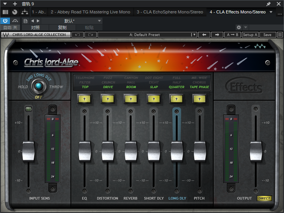Click the 复制 copy button
Image resolution: width=284 pixels, height=213 pixels.
pos(62,28)
